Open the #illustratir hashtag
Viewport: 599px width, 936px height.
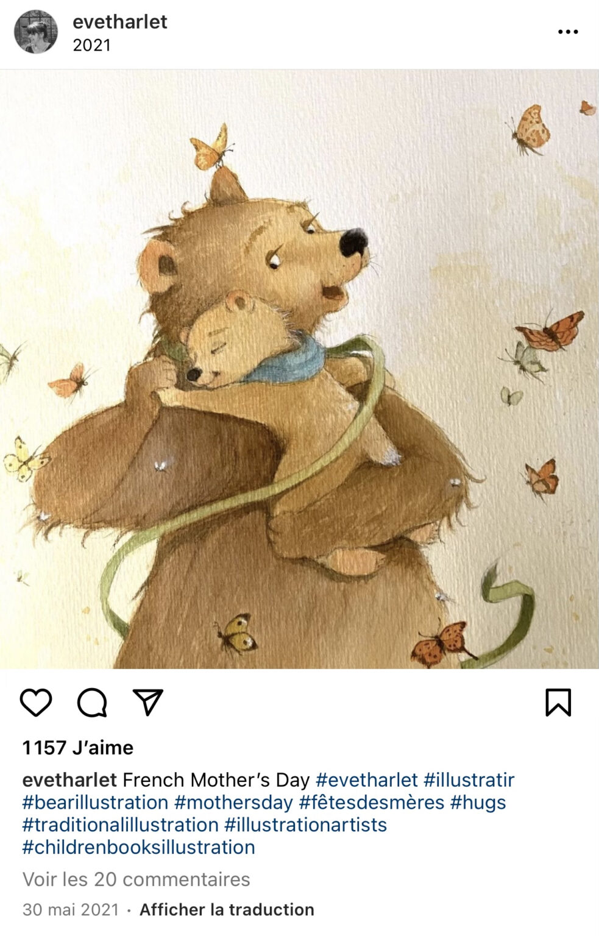469,780
